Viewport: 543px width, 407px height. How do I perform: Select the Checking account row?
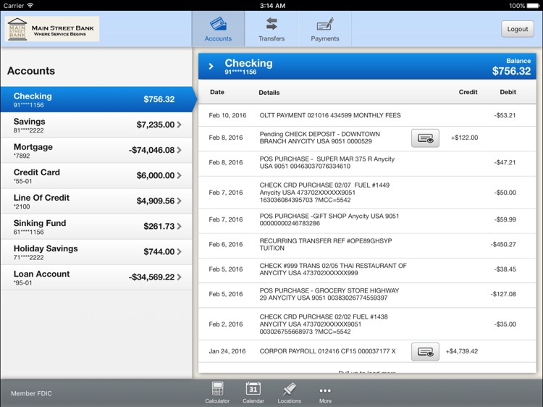point(96,99)
